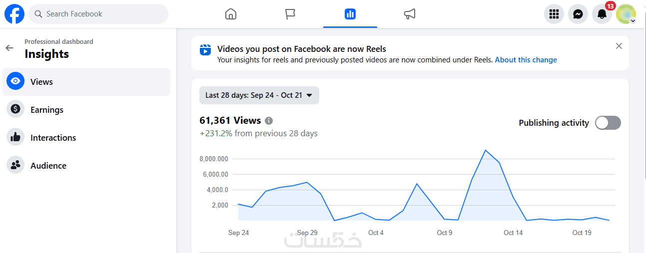646x253 pixels.
Task: Go back using the left arrow
Action: [x=9, y=48]
